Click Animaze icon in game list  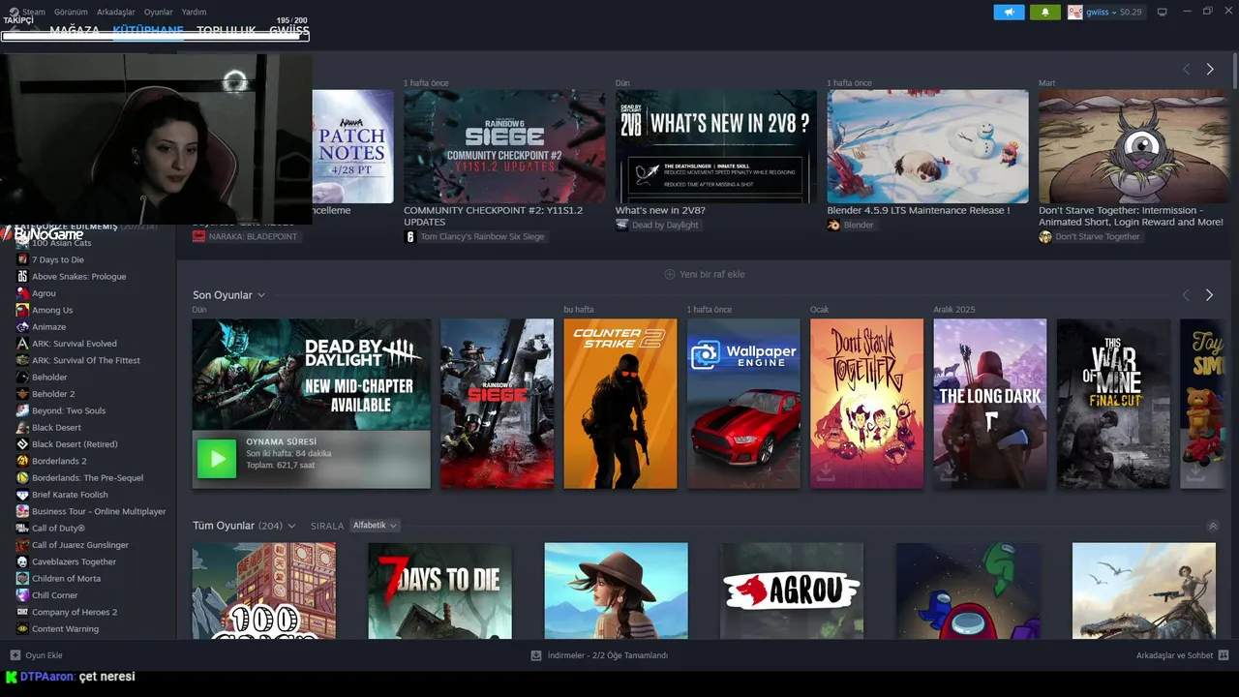click(22, 326)
